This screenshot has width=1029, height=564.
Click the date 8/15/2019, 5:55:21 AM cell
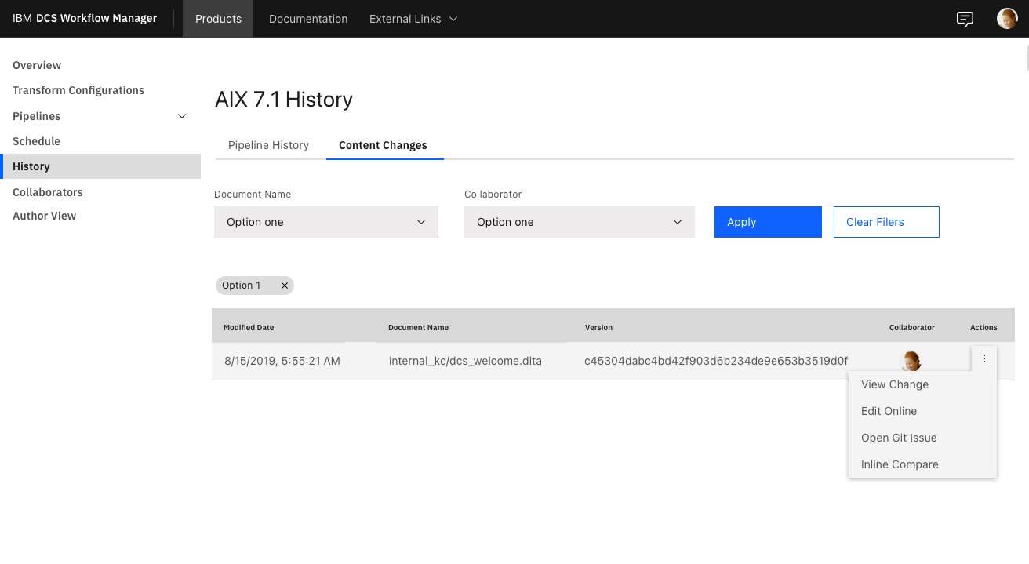tap(282, 361)
